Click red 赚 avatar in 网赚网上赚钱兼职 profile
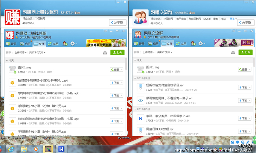This screenshot has height=153, width=256. click(12, 17)
